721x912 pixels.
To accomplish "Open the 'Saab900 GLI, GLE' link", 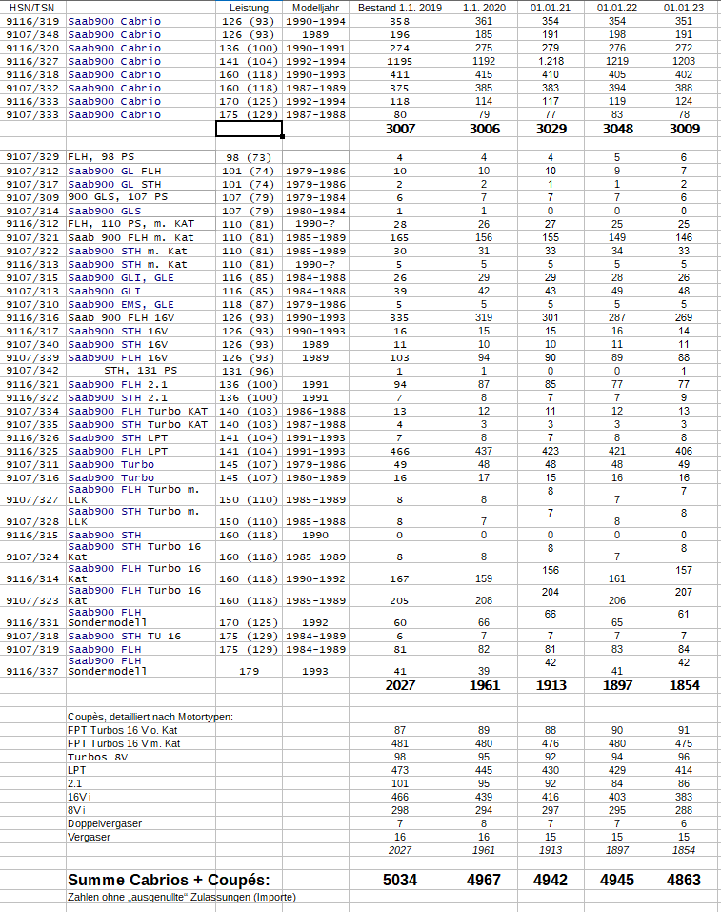I will 121,278.
